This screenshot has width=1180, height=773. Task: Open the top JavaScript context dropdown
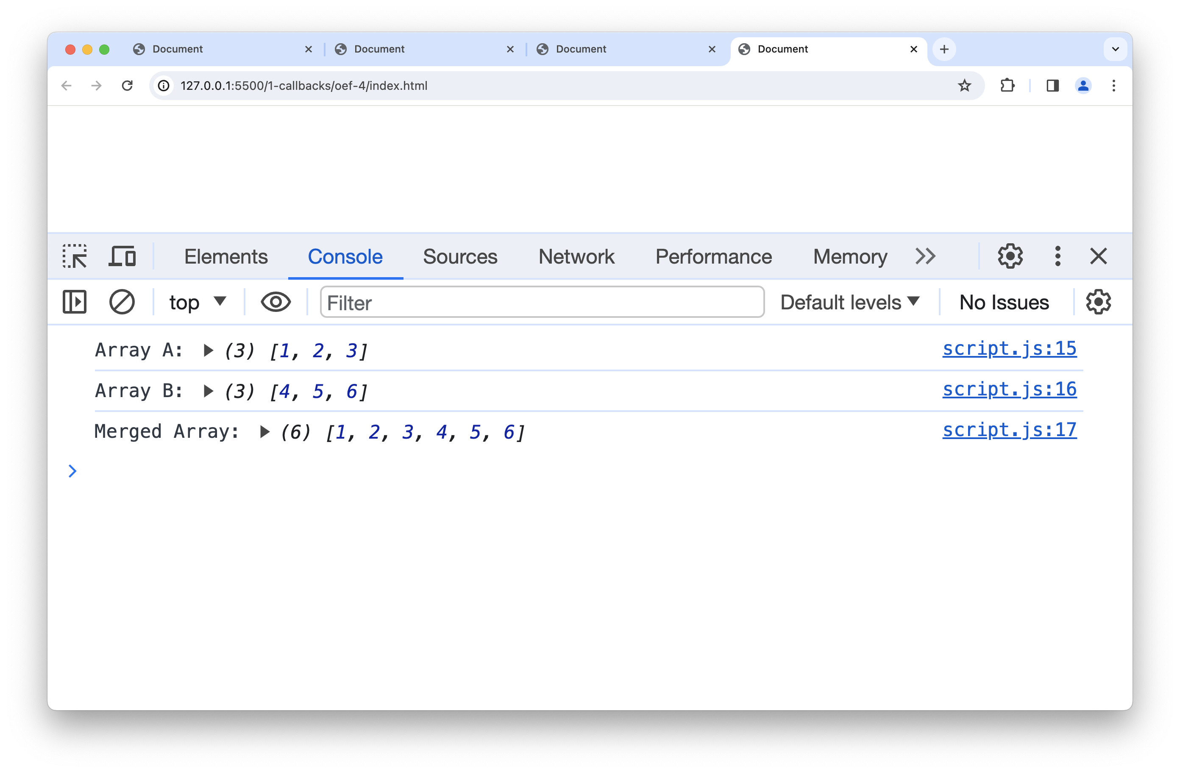(x=198, y=302)
